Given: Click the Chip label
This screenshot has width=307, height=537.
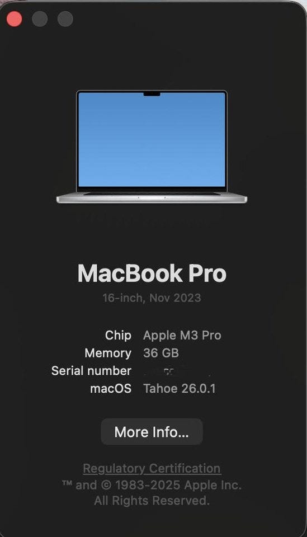Looking at the screenshot, I should [x=118, y=335].
